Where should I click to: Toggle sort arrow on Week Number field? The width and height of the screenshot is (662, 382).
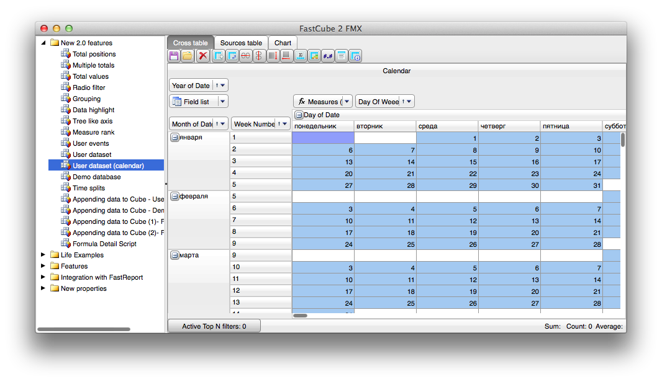[x=279, y=123]
